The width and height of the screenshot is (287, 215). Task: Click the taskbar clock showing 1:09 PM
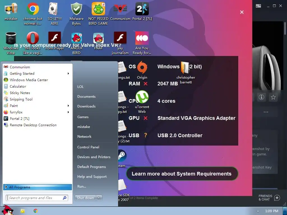(x=272, y=211)
